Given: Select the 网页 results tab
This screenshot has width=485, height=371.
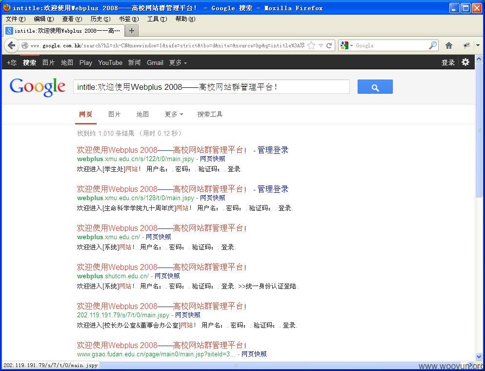Looking at the screenshot, I should pos(86,114).
